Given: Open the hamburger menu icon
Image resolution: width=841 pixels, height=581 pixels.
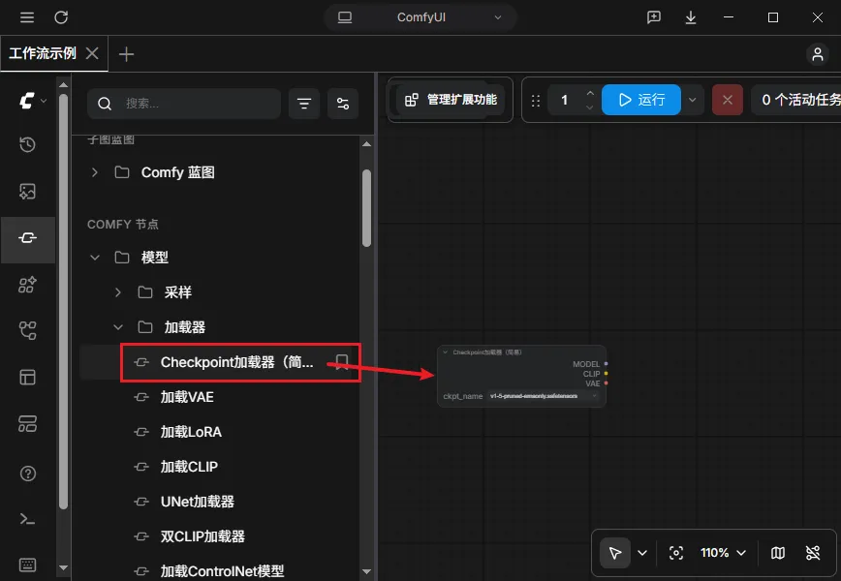Looking at the screenshot, I should pos(27,17).
